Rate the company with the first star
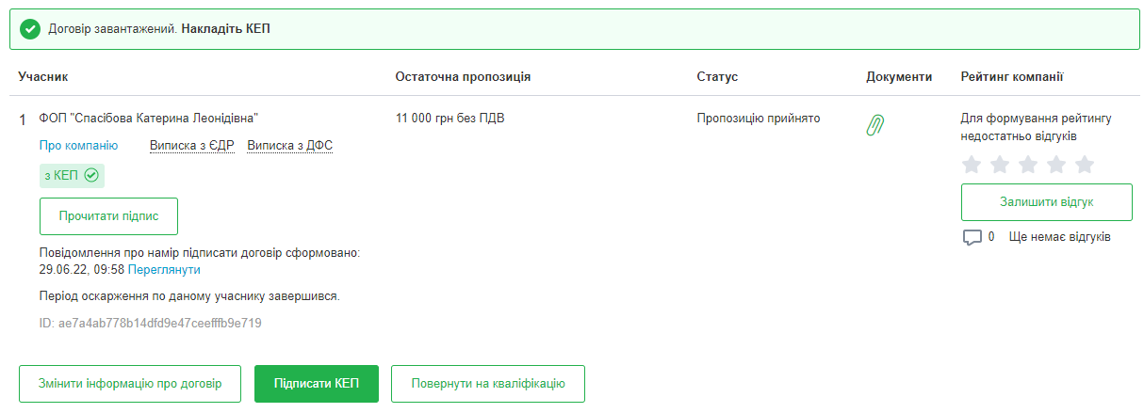 tap(972, 166)
